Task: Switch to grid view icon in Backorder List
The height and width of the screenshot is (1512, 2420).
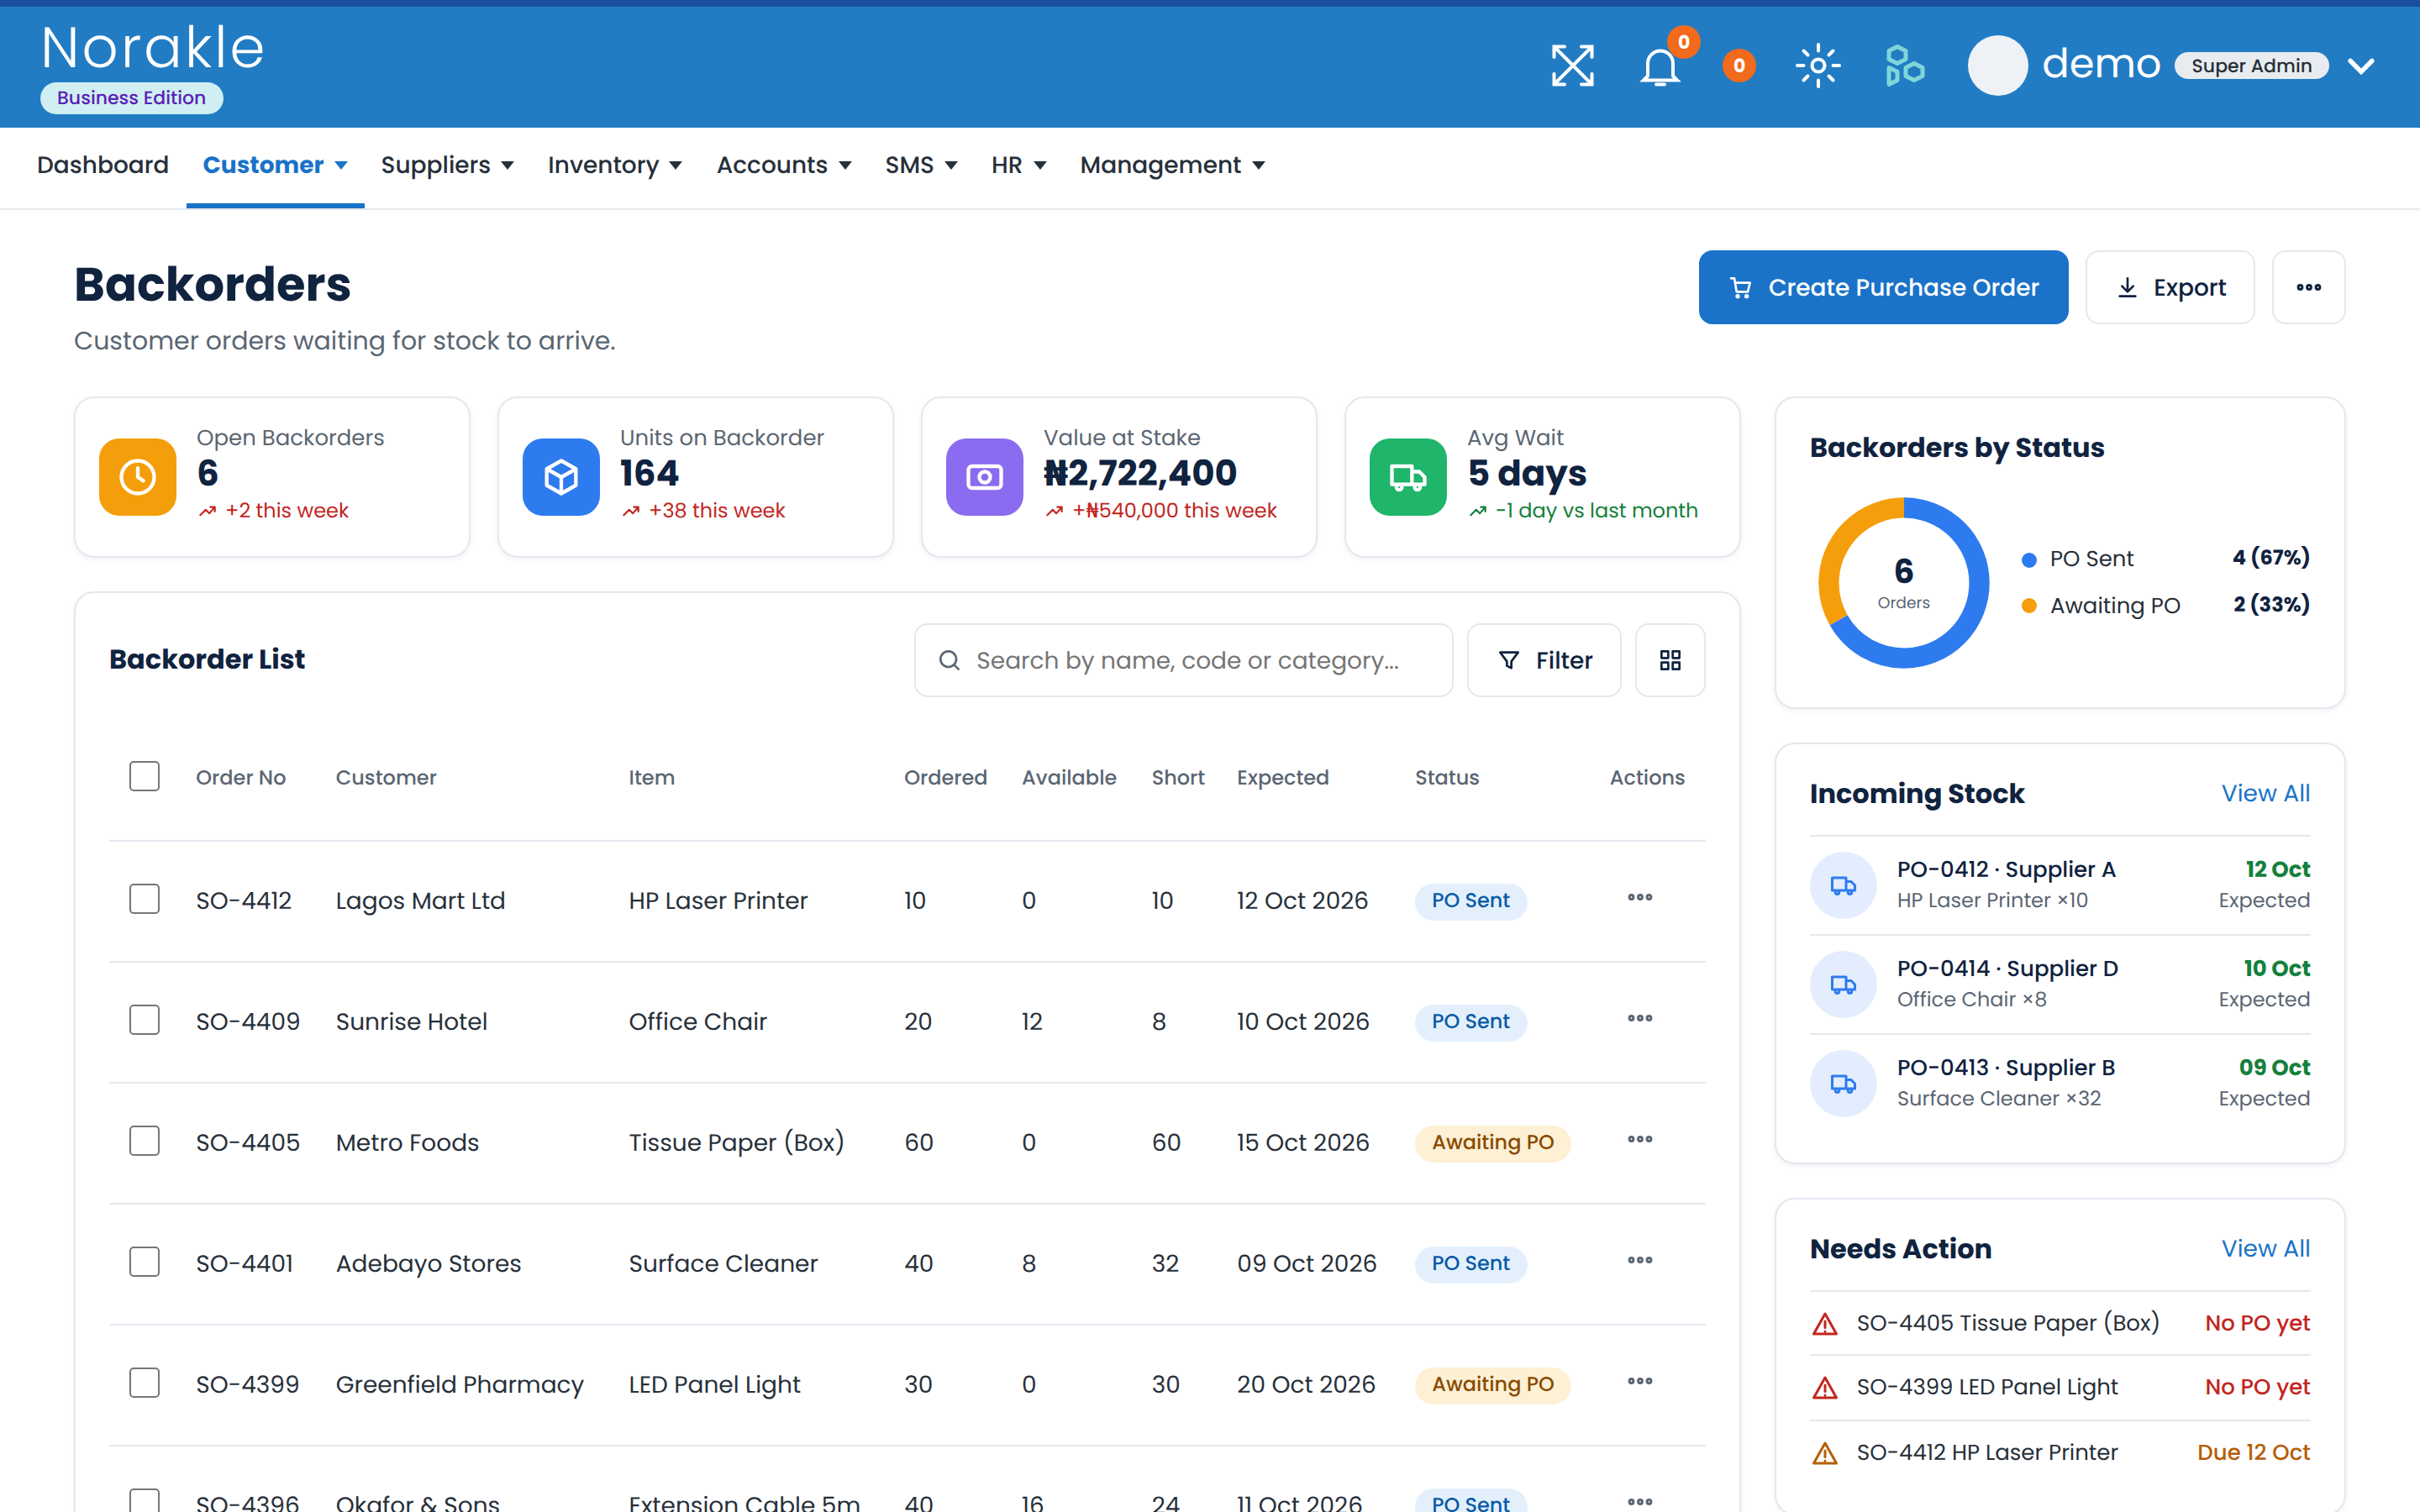Action: [x=1670, y=660]
